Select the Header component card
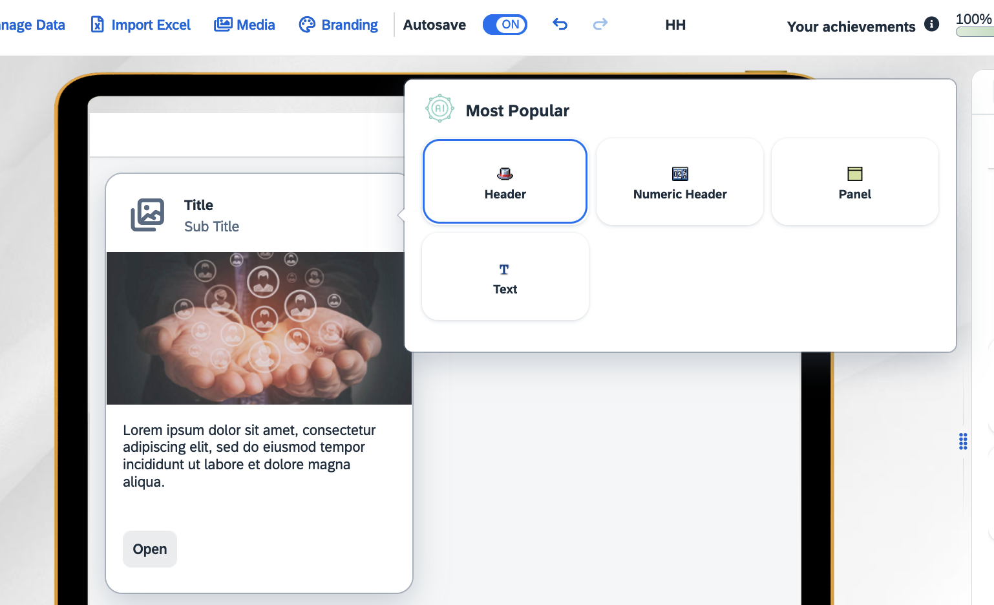 coord(505,182)
